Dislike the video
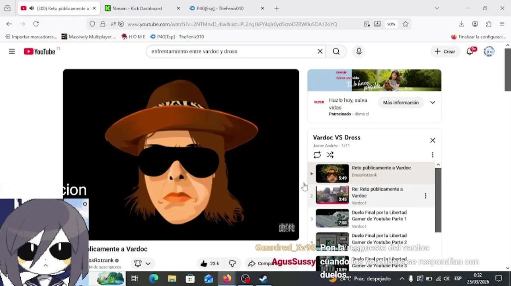Image resolution: width=511 pixels, height=286 pixels. (232, 263)
